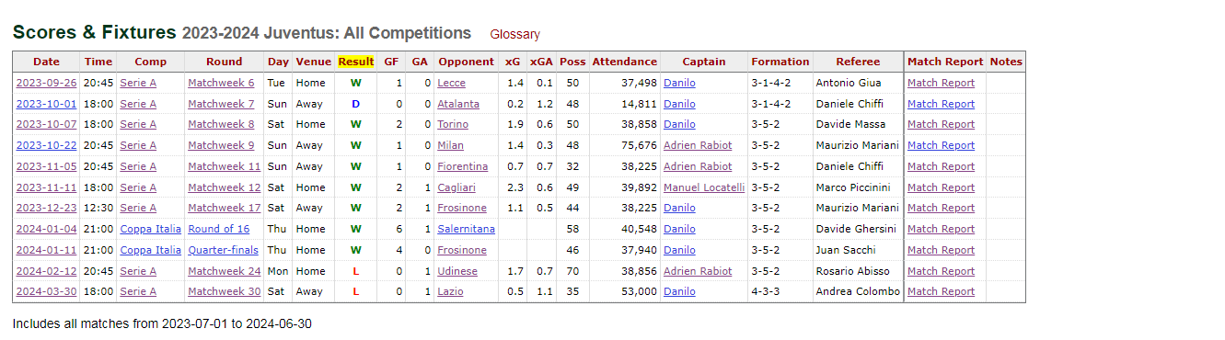The height and width of the screenshot is (340, 1225).
Task: Sort by Attendance column header
Action: (625, 62)
